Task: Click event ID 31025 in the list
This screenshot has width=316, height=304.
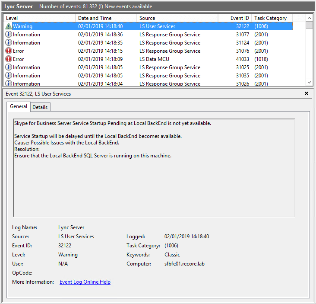Action: pyautogui.click(x=243, y=67)
